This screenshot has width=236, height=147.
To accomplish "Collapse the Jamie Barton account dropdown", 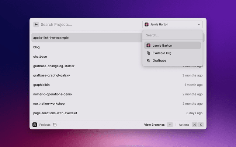I will [x=173, y=25].
